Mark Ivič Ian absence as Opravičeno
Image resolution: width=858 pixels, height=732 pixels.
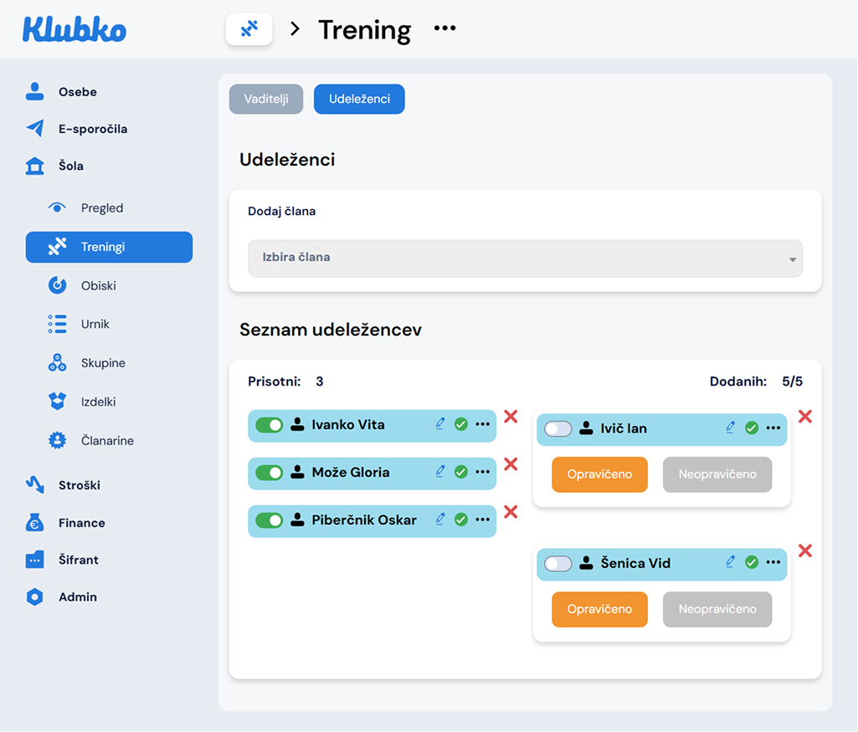coord(599,474)
